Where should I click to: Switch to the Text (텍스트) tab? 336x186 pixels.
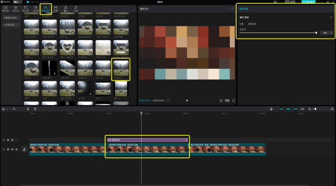25,9
